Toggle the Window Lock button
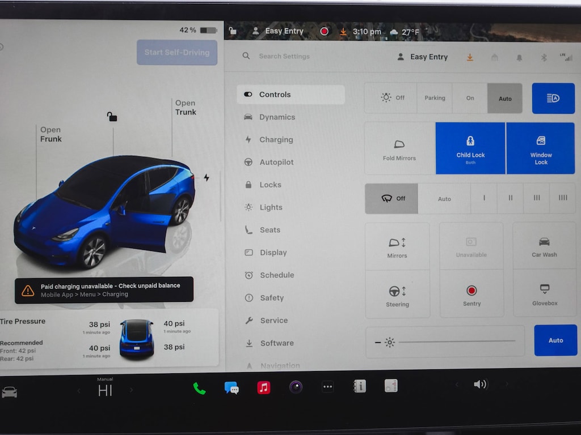This screenshot has width=581, height=435. [x=541, y=148]
